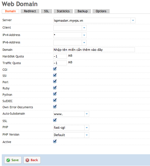Toggle the Ruby option checkbox
The width and height of the screenshot is (150, 166).
tap(55, 88)
